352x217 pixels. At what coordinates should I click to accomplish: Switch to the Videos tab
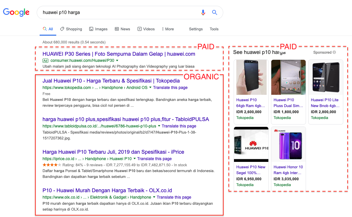146,29
